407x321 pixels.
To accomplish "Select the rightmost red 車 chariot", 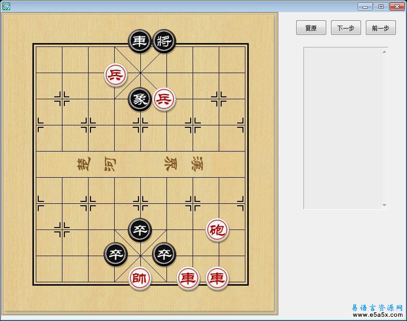I will tap(217, 278).
